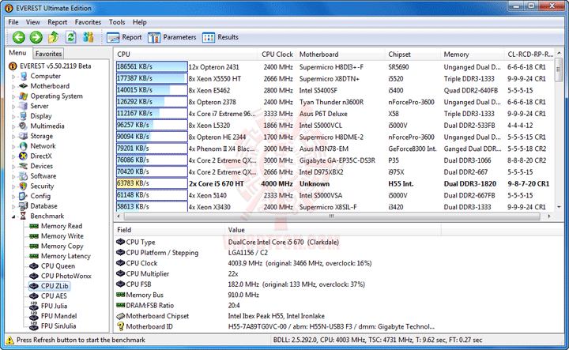
Task: Open the Report toolbar button
Action: [x=124, y=37]
